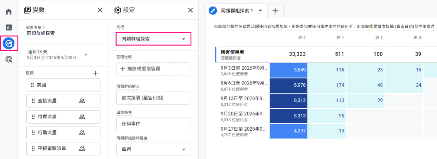Click cell with value 4,297
Screen dimensions: 437x159
(x=288, y=131)
